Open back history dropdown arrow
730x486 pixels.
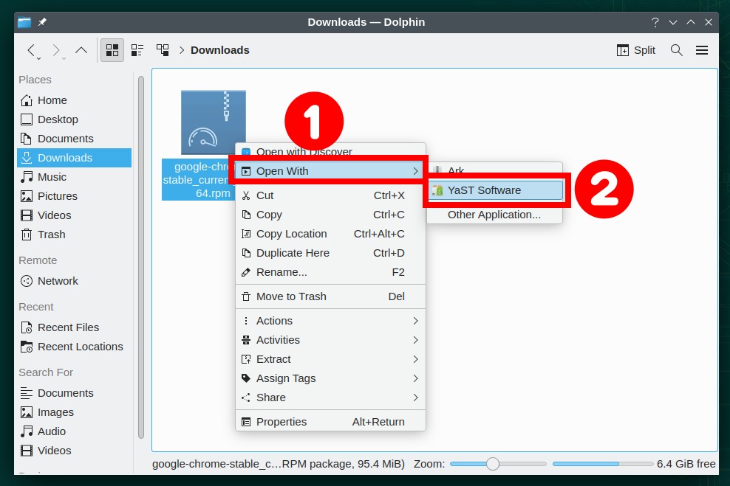[x=38, y=58]
